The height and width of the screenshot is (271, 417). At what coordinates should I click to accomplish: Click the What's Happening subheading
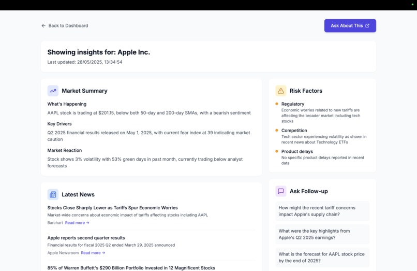coord(67,104)
